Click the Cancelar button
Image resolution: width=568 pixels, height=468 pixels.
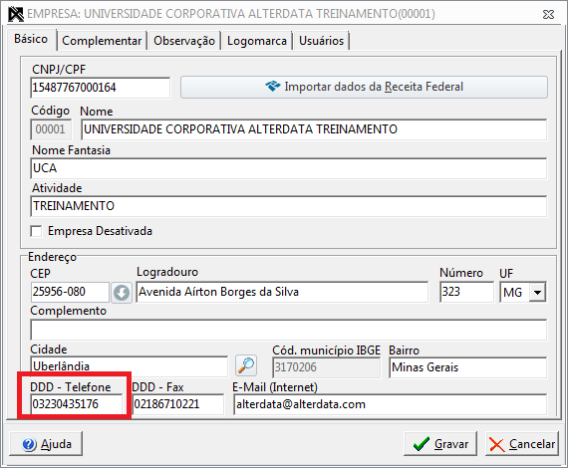pyautogui.click(x=522, y=444)
